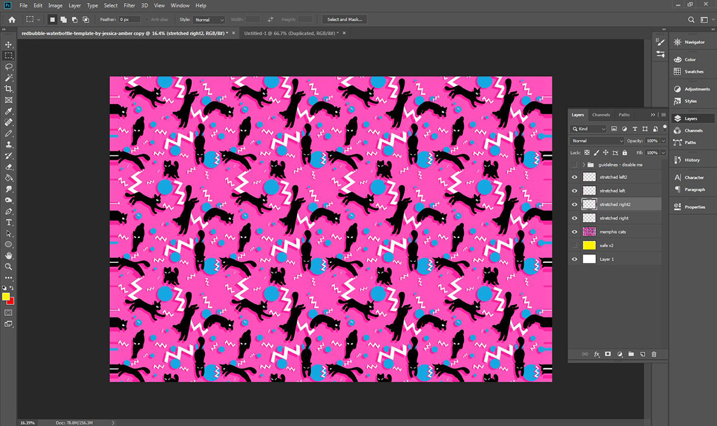Click the create new group folder icon
The height and width of the screenshot is (426, 717).
631,354
